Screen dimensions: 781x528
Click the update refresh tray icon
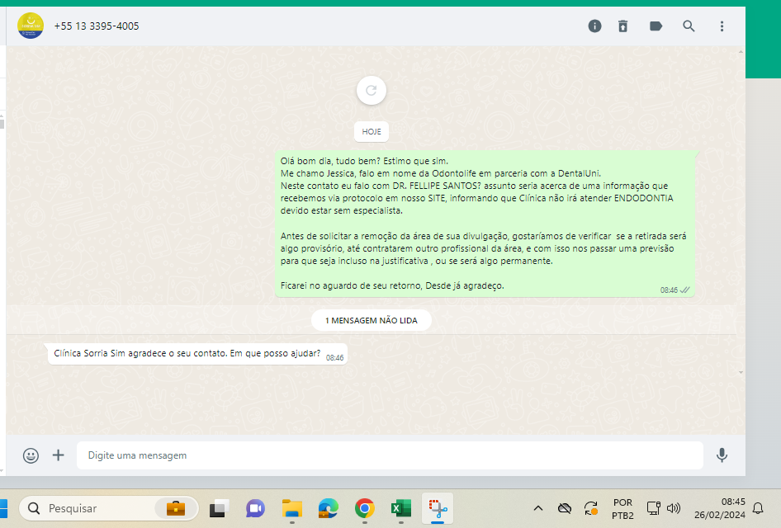tap(591, 508)
